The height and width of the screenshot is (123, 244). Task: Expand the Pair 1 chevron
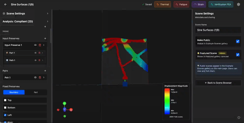pyautogui.click(x=44, y=78)
